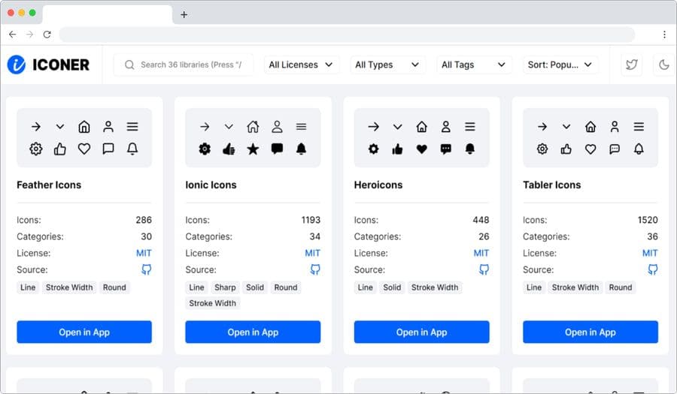Select Heroicons Stroke Width tag

pyautogui.click(x=435, y=287)
